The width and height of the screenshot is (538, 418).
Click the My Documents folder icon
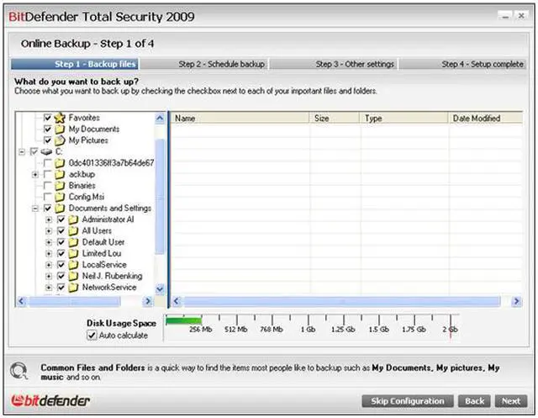click(x=60, y=130)
